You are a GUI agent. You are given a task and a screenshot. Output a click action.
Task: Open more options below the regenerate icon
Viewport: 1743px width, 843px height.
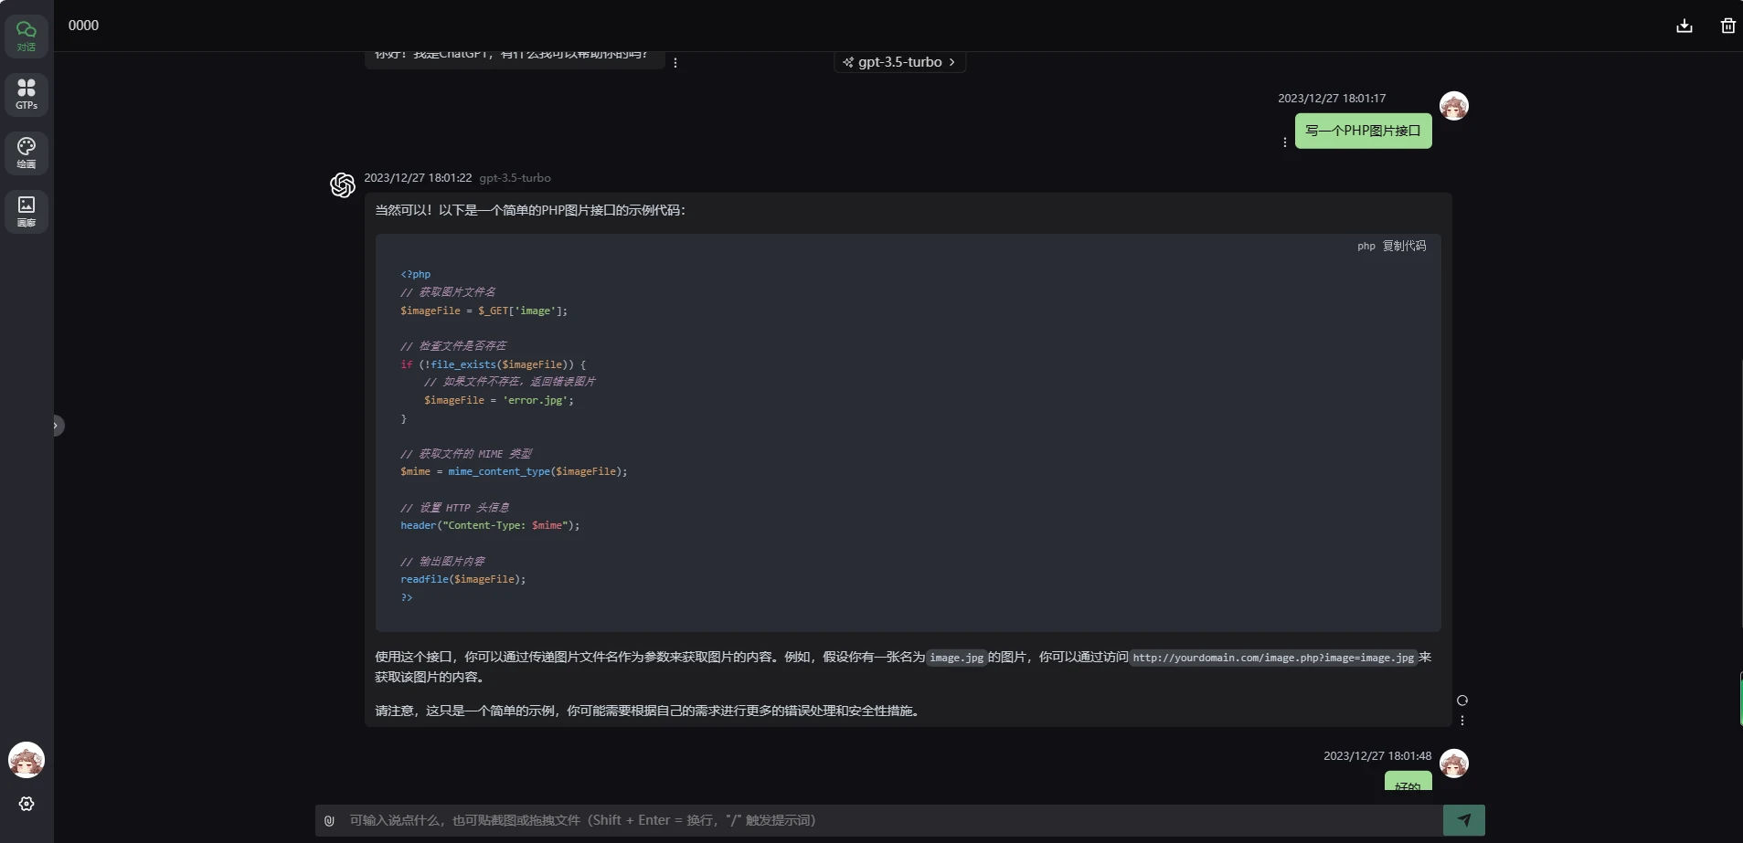[x=1462, y=721]
